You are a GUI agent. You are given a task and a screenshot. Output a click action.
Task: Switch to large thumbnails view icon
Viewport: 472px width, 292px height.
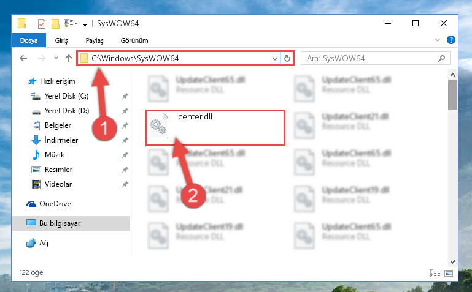pyautogui.click(x=449, y=273)
